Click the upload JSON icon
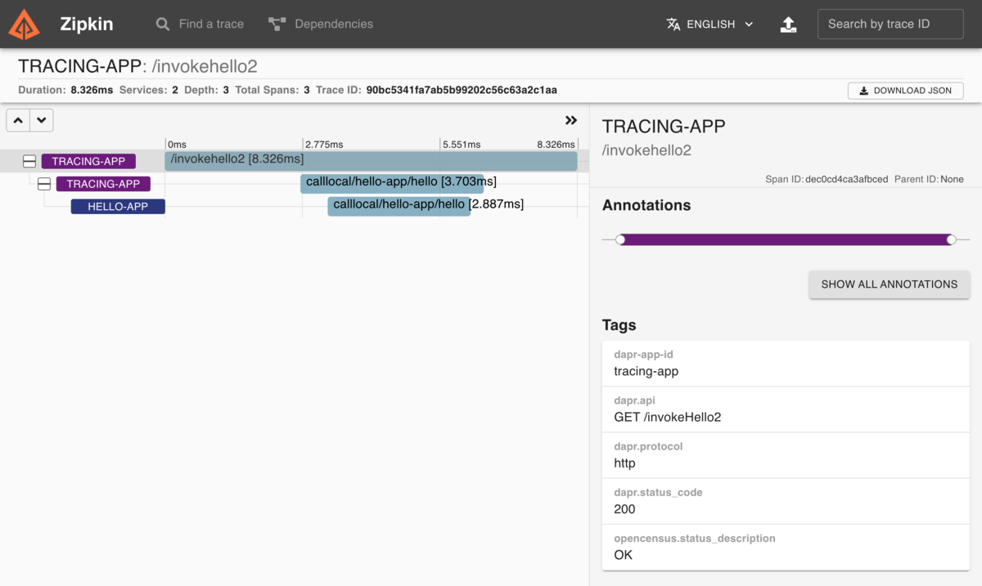The width and height of the screenshot is (982, 586). (788, 25)
